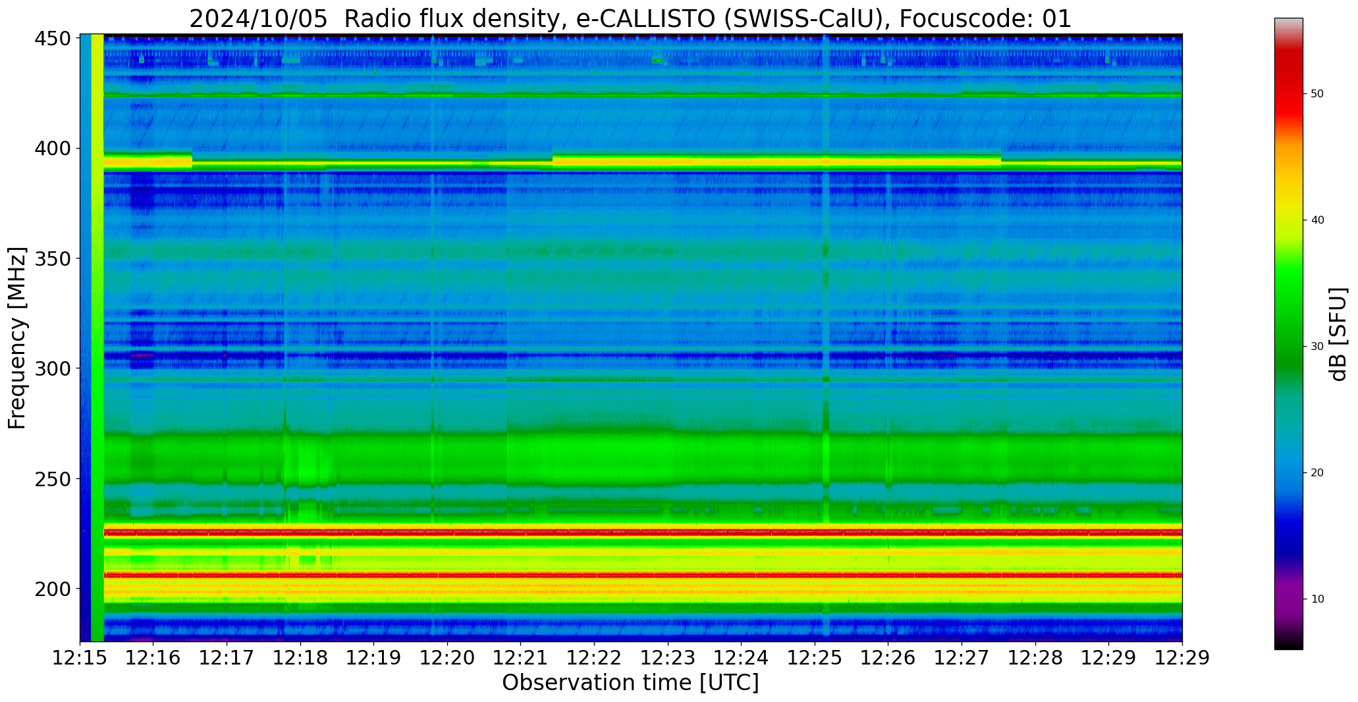Click the 12:19 time tick label
Viewport: 1358px width, 702px height.
coord(374,658)
